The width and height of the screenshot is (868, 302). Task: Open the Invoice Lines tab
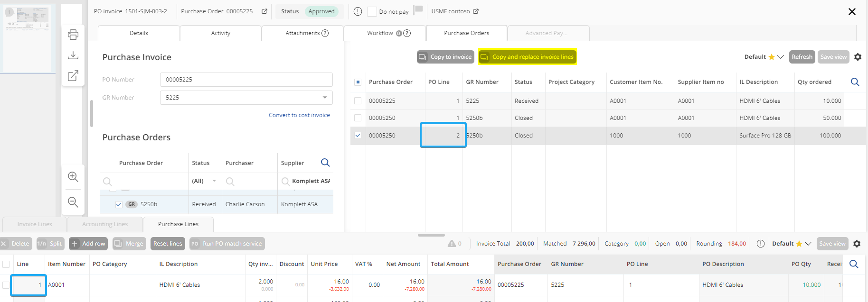[x=35, y=224]
